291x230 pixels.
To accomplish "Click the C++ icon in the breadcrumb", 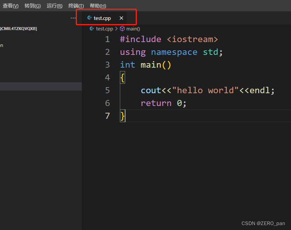I will coord(92,29).
